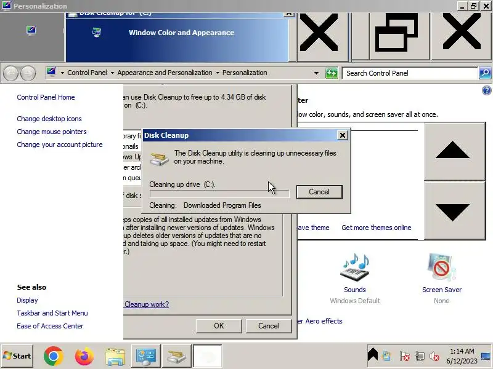The width and height of the screenshot is (493, 369).
Task: Close the Disk Cleanup progress dialog
Action: tap(343, 135)
